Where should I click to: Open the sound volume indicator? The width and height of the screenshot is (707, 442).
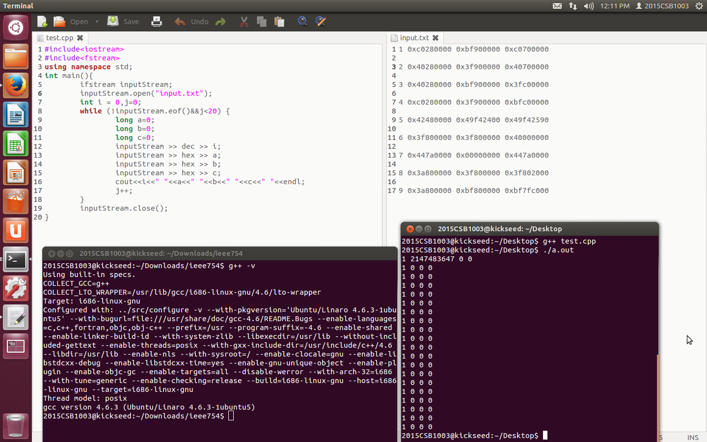click(589, 6)
